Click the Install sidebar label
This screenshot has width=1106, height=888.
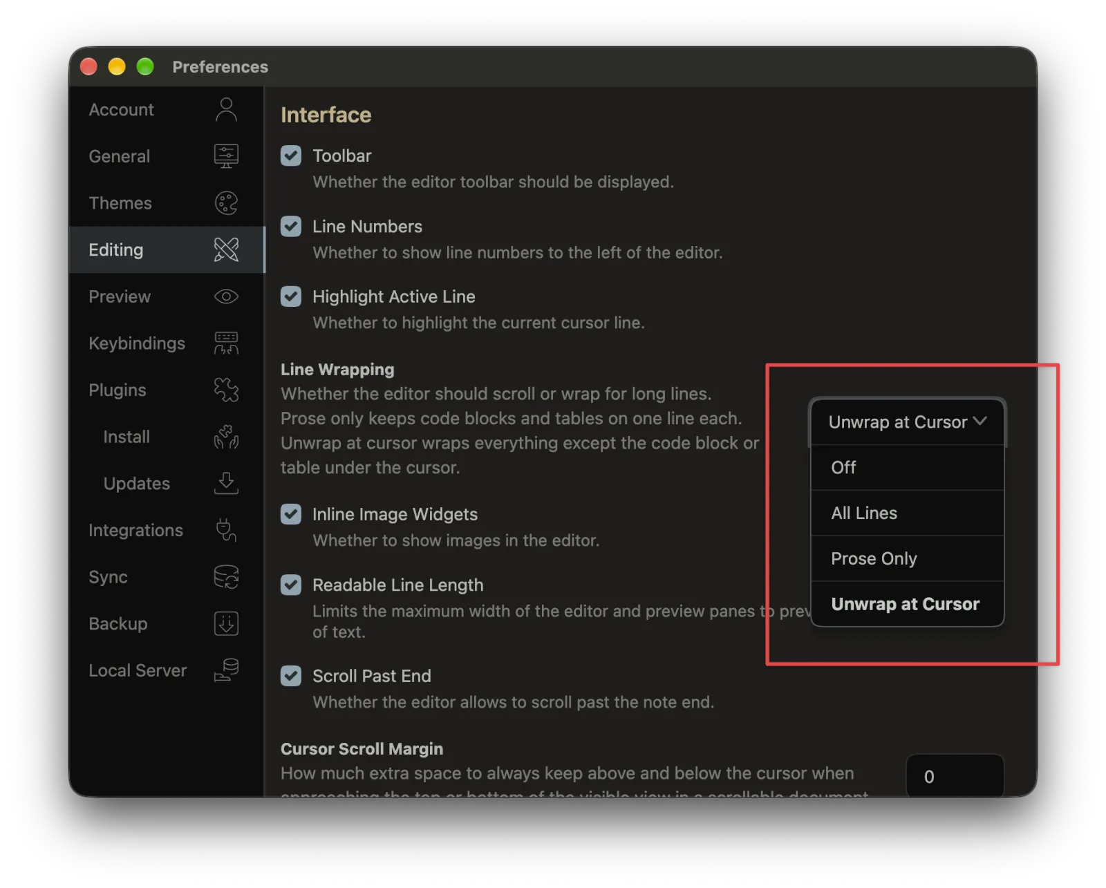[x=126, y=437]
